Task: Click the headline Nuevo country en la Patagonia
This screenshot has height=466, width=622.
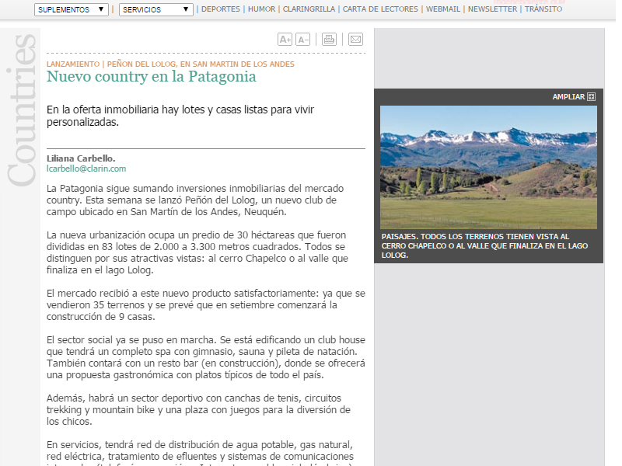Action: pos(151,76)
